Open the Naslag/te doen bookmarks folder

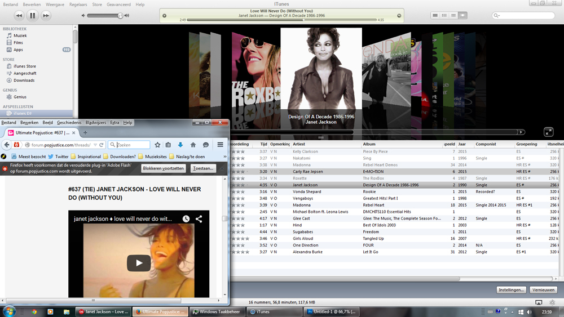click(x=187, y=157)
